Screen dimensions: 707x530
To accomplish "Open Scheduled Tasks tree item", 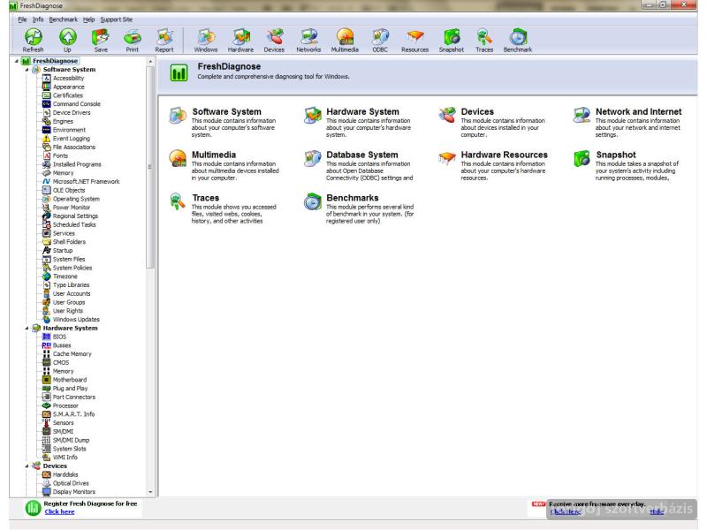I will pos(74,225).
